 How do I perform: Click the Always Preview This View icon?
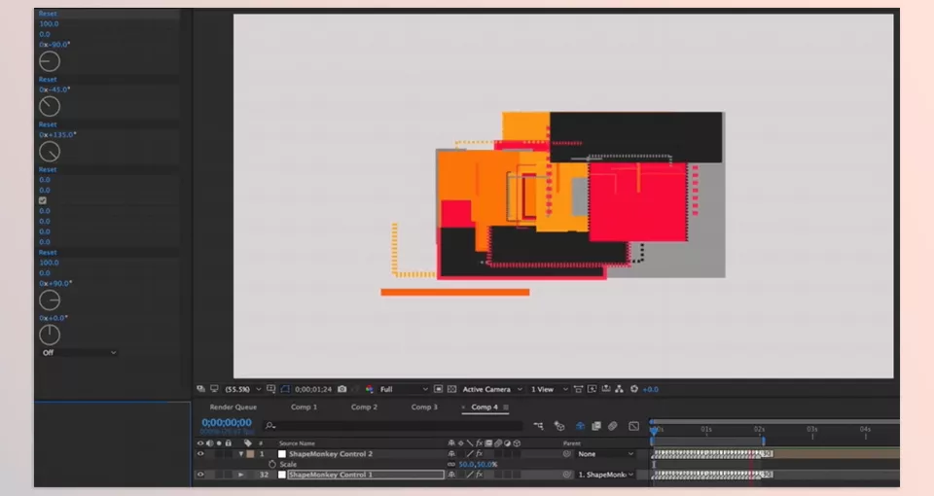[200, 389]
